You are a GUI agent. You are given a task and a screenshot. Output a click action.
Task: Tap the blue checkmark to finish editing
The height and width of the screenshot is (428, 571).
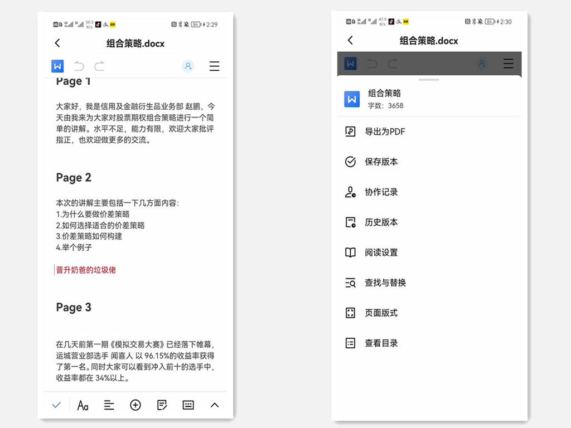pyautogui.click(x=56, y=405)
